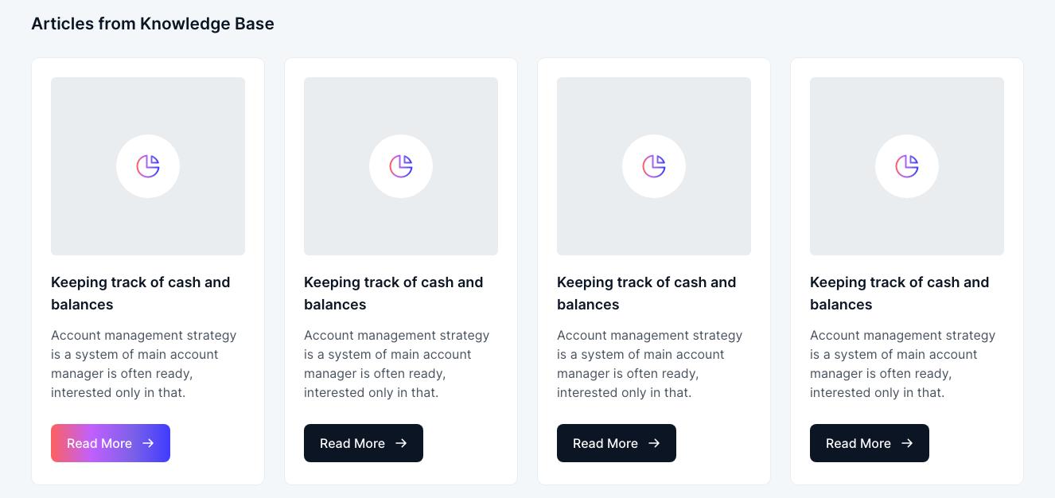Open the second card's article title link

click(393, 294)
